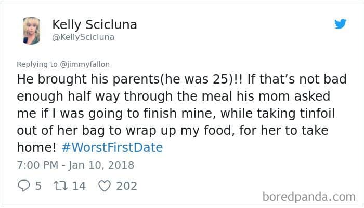Click the phrase '(he was 25)!!' in tweet
This screenshot has width=364, height=208.
[x=201, y=79]
